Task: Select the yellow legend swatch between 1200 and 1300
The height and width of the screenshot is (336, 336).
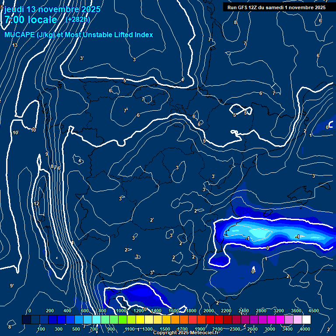Action: pyautogui.click(x=140, y=319)
